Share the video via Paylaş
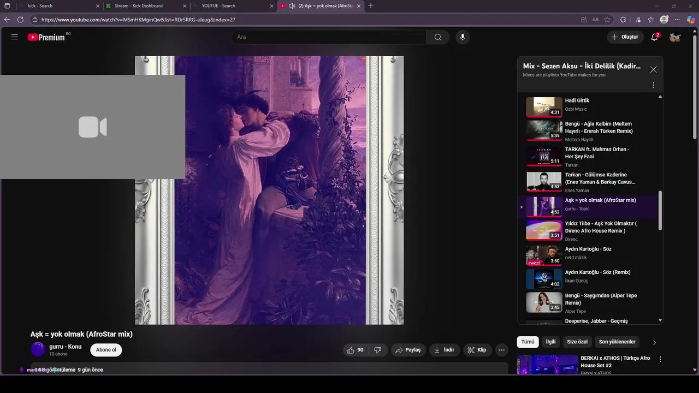Image resolution: width=699 pixels, height=393 pixels. (x=408, y=350)
